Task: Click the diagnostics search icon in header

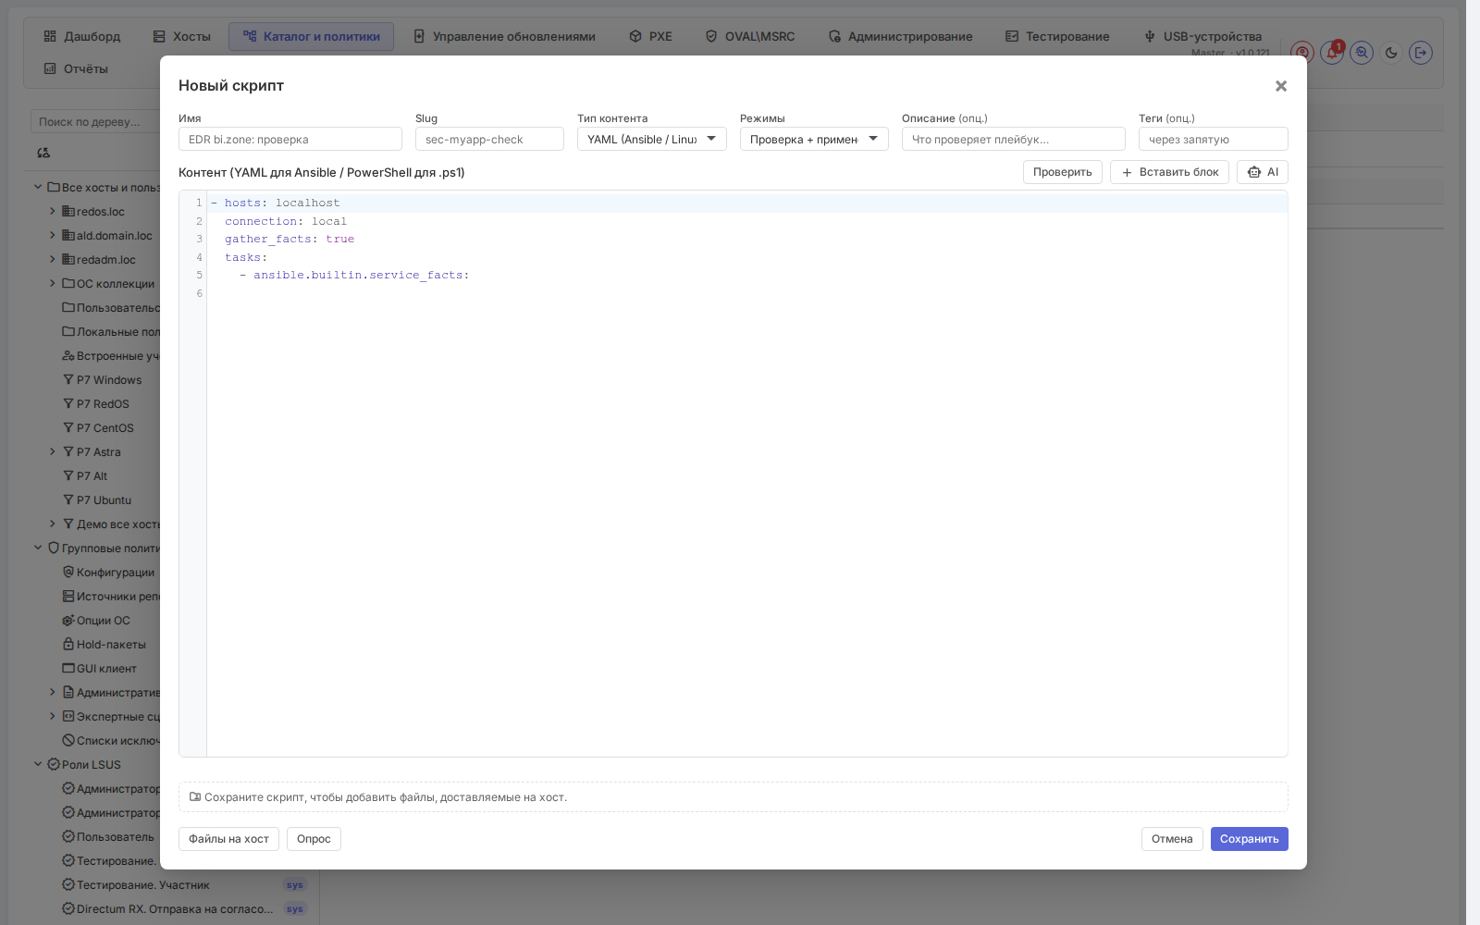Action: tap(1362, 53)
